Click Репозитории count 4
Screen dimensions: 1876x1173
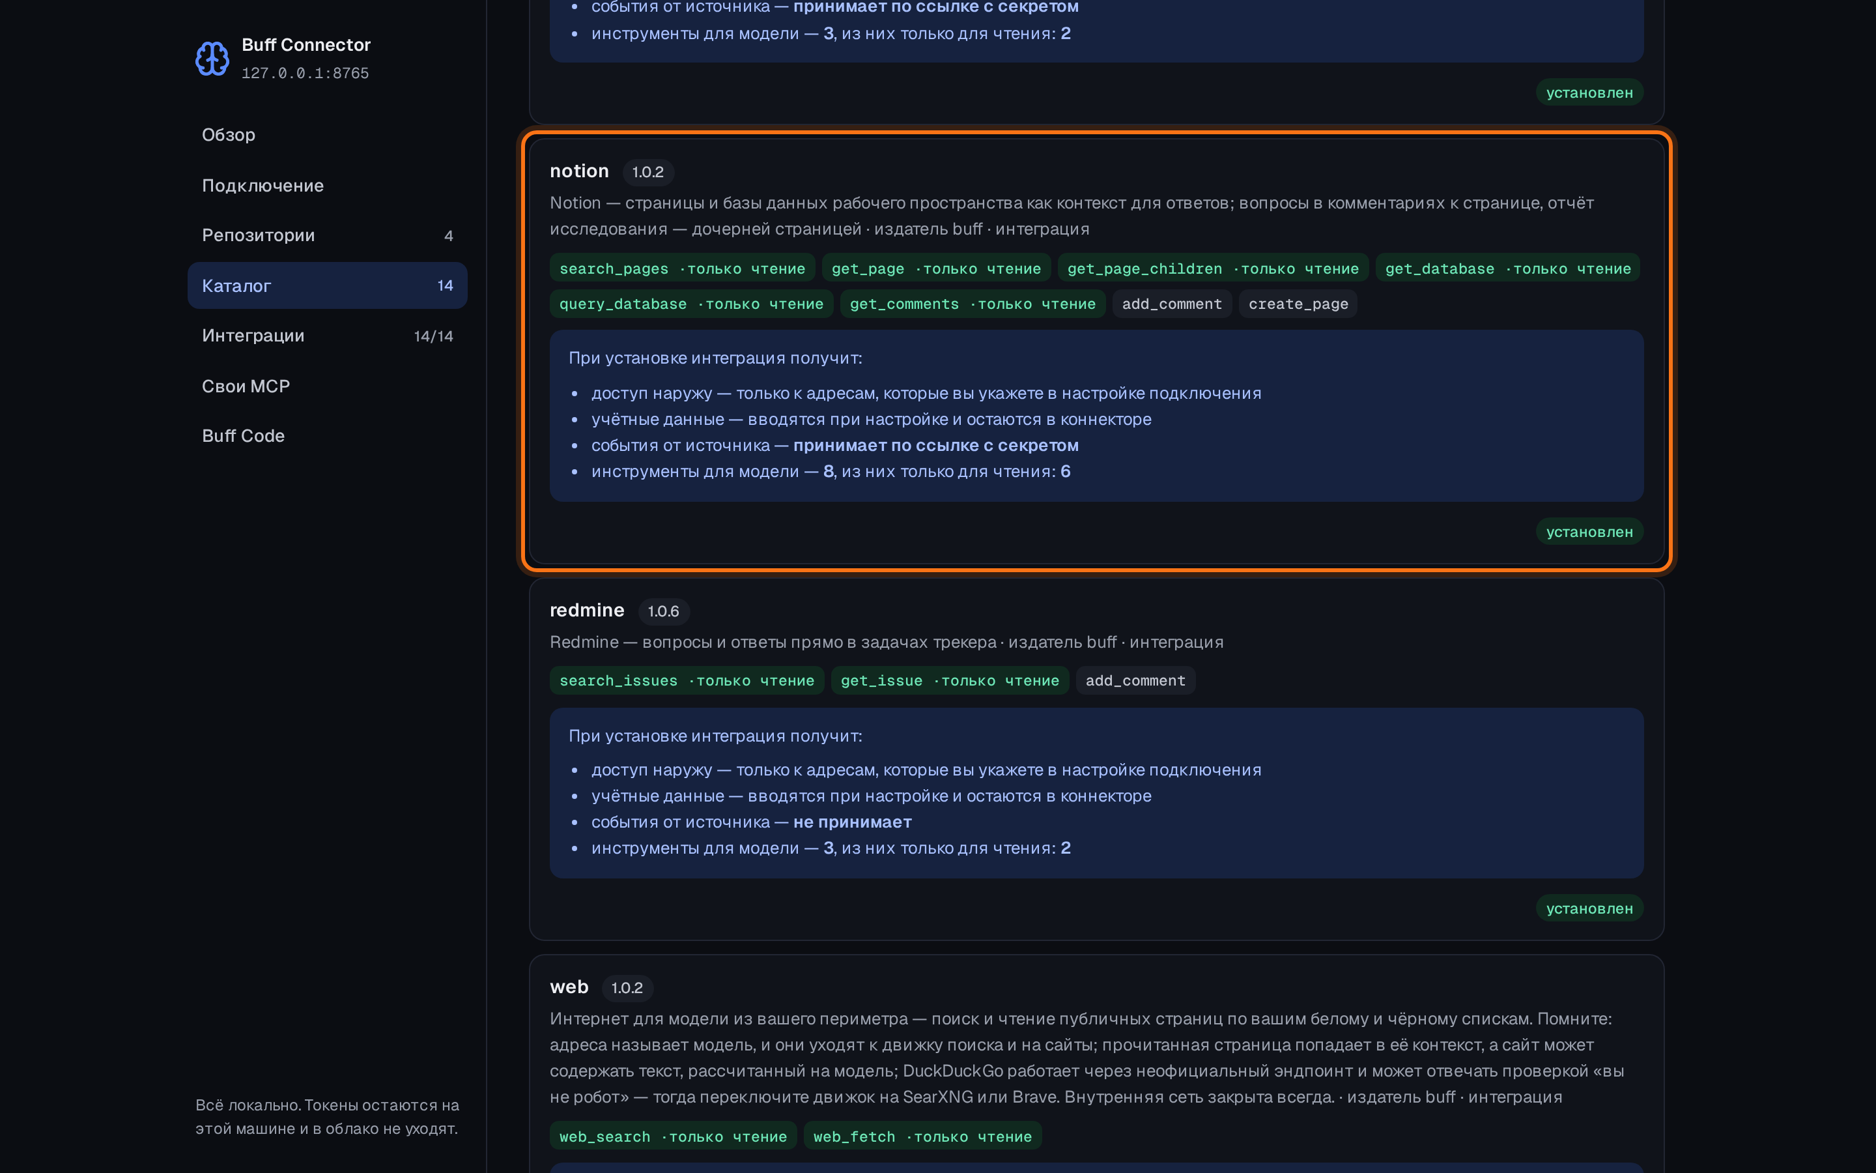pos(448,236)
